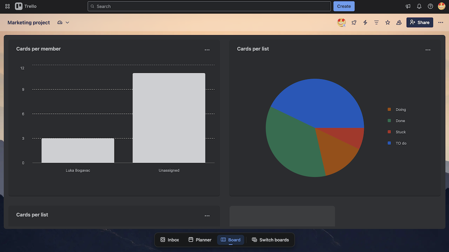Click the orange Doing color swatch

pyautogui.click(x=389, y=109)
